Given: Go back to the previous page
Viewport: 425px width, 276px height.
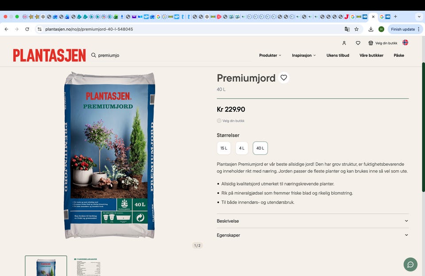Looking at the screenshot, I should 7,29.
